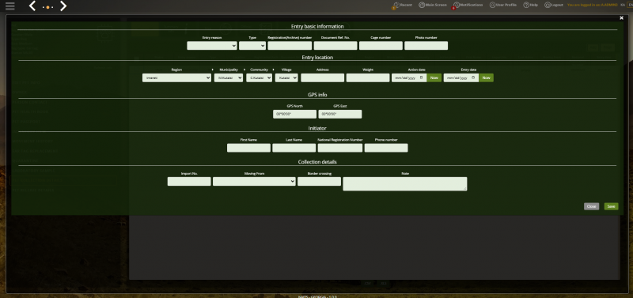Set Entry date with Now button
633x298 pixels.
coord(486,77)
